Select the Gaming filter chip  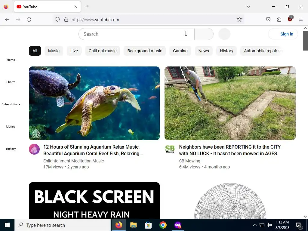tap(180, 51)
